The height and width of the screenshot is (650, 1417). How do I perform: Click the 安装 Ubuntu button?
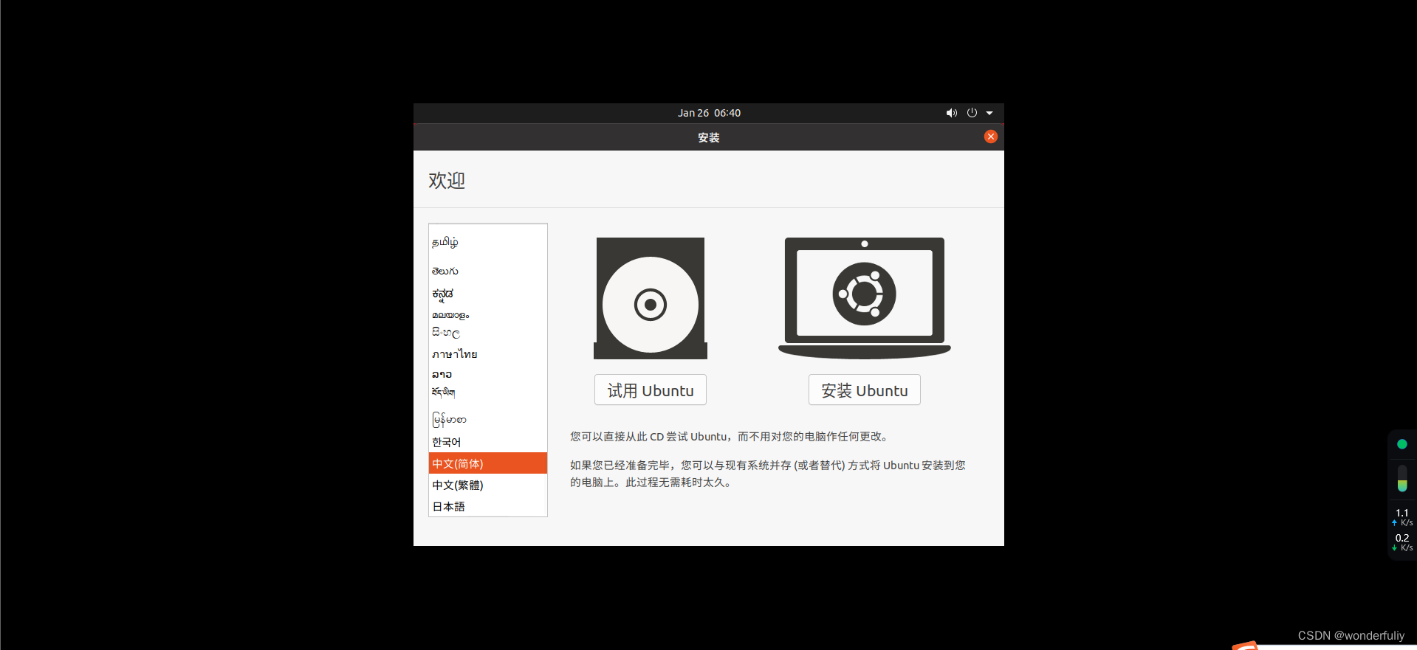[x=865, y=390]
